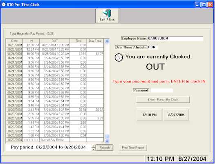
Task: Click the timesheet scrollbar up arrow
Action: 107,41
